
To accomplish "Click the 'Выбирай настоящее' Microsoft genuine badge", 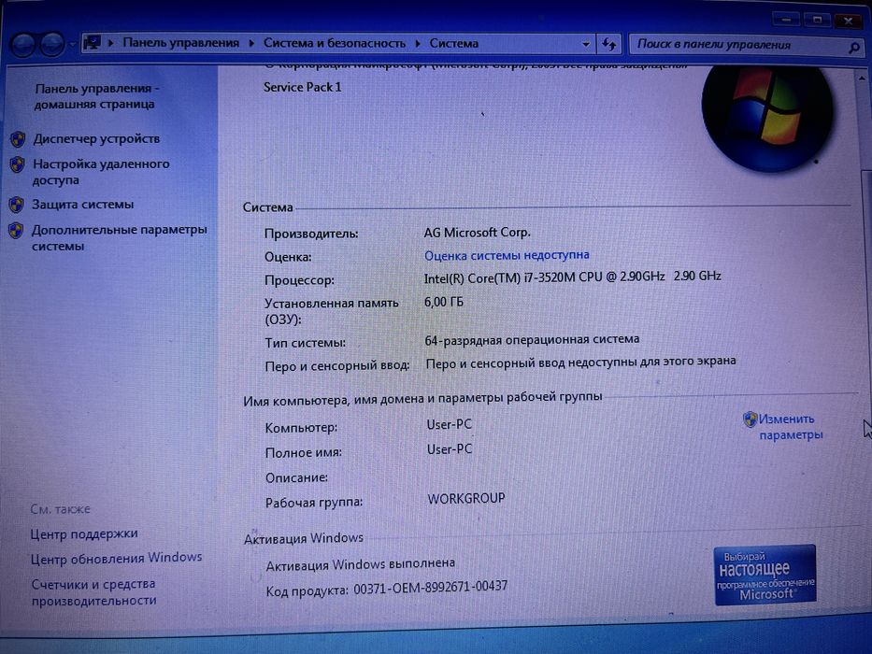I will point(765,575).
